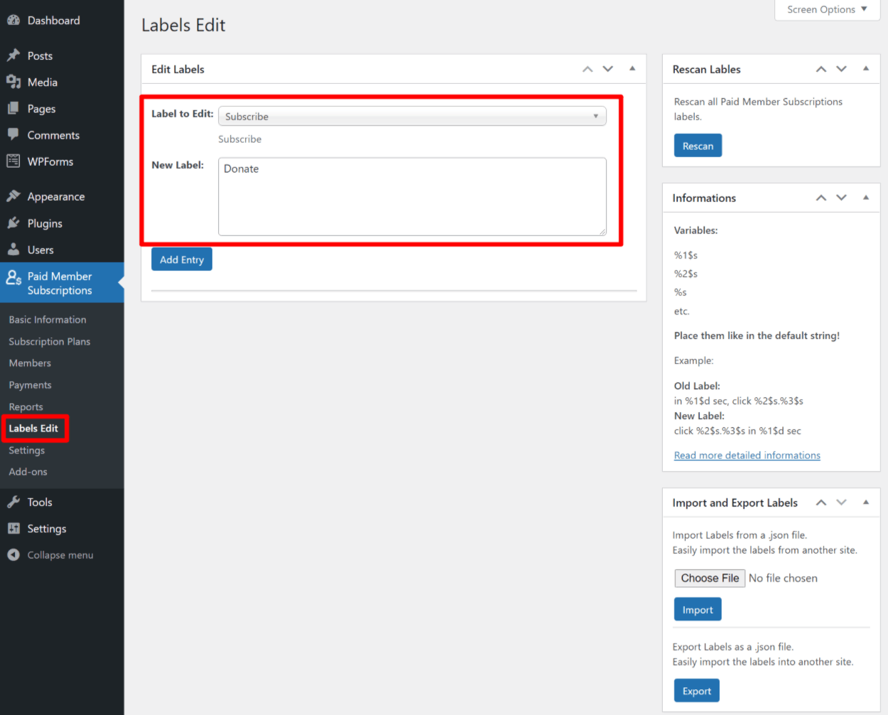Image resolution: width=888 pixels, height=715 pixels.
Task: Click the Tools wrench icon
Action: tap(13, 502)
